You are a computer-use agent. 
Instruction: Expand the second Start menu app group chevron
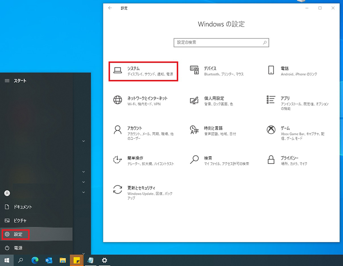coord(83,172)
